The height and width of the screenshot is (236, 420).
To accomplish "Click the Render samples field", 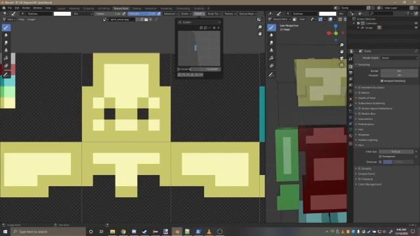I will [399, 71].
